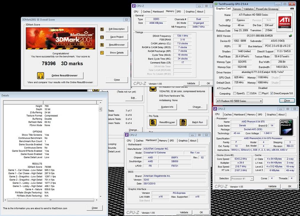
Task: Click the AMD Phenom II logo in CPU-Z
Action: click(x=286, y=127)
